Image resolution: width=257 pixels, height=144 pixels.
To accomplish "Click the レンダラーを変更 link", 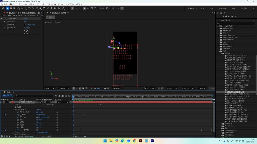I will [42, 132].
